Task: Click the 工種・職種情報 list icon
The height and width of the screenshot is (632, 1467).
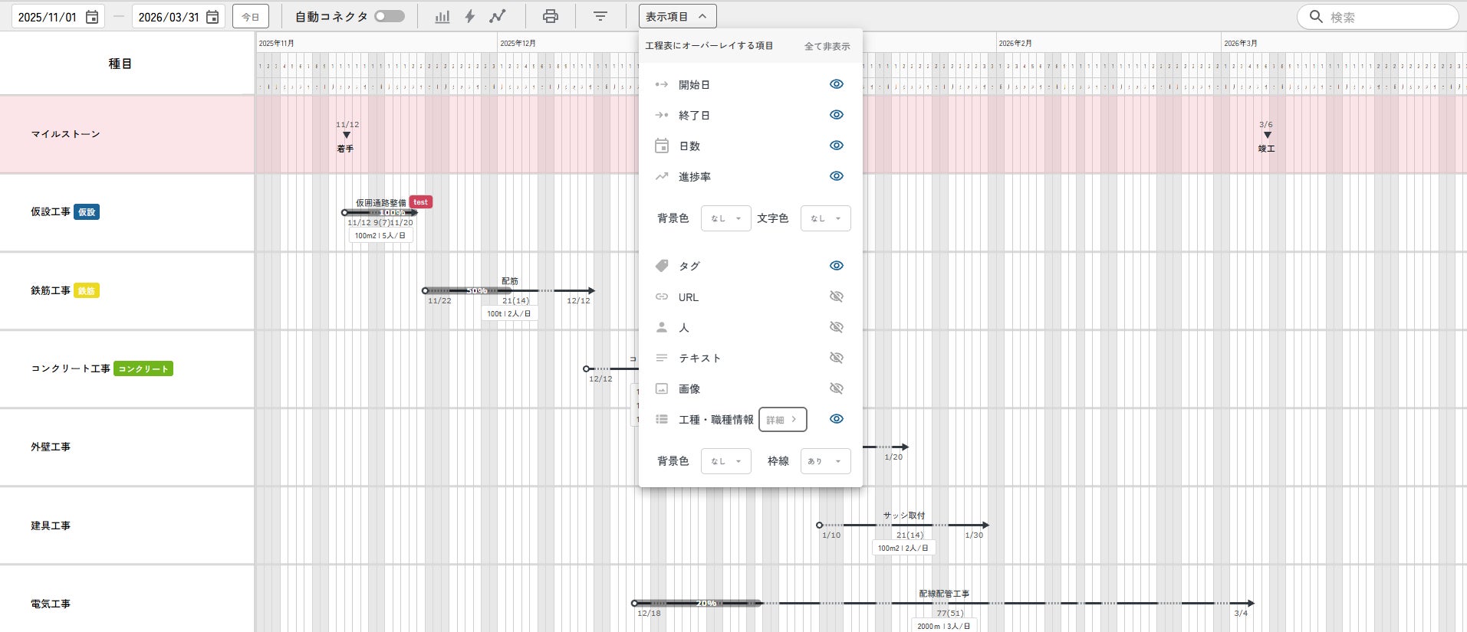Action: tap(661, 419)
